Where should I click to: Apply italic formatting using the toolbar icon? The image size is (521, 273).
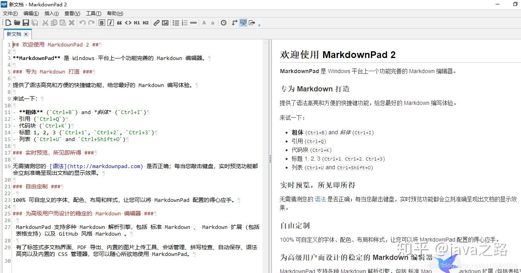click(x=110, y=23)
